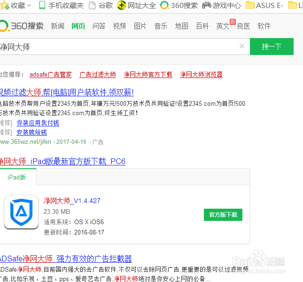Click the 360搜索 logo

[x=22, y=26]
